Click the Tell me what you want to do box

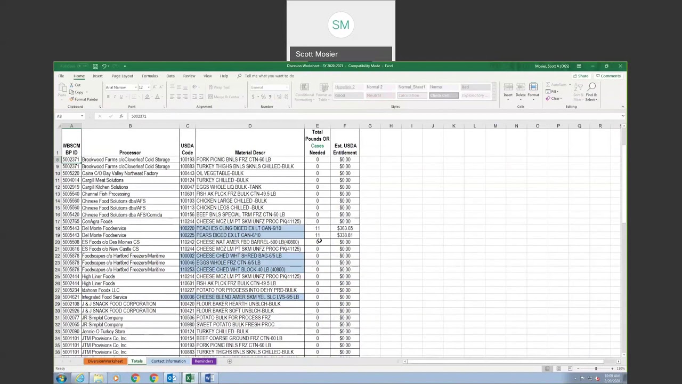click(269, 76)
